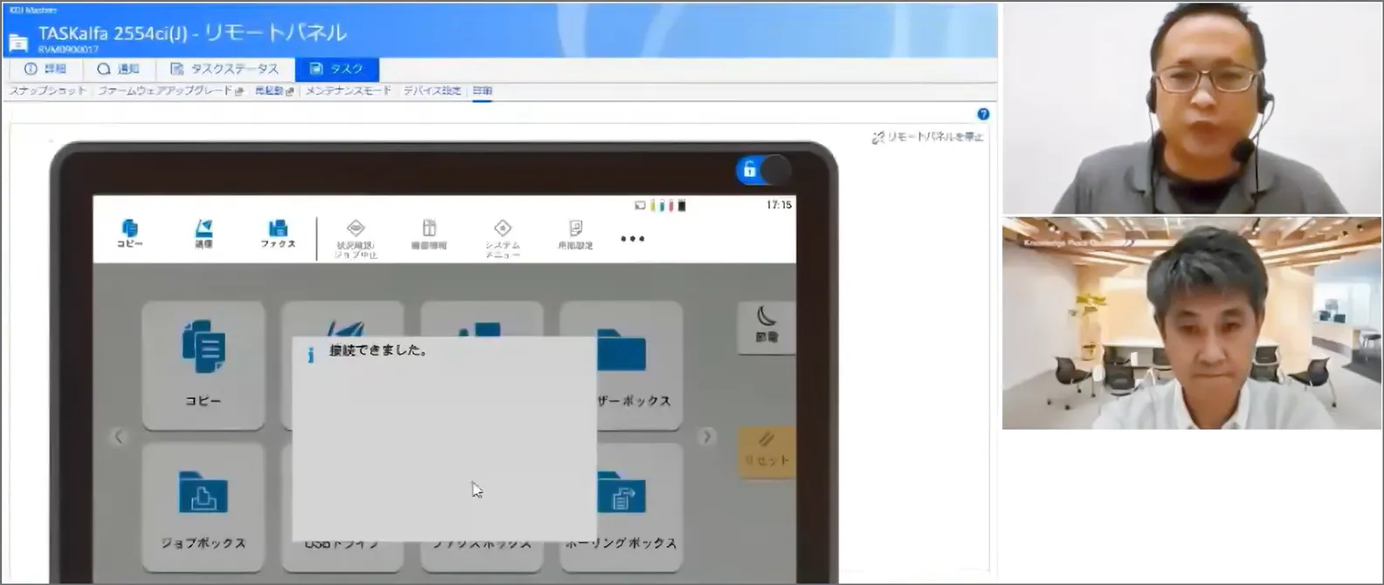
Task: Open 状況確認/ジョブ中止 status icon
Action: (x=355, y=239)
